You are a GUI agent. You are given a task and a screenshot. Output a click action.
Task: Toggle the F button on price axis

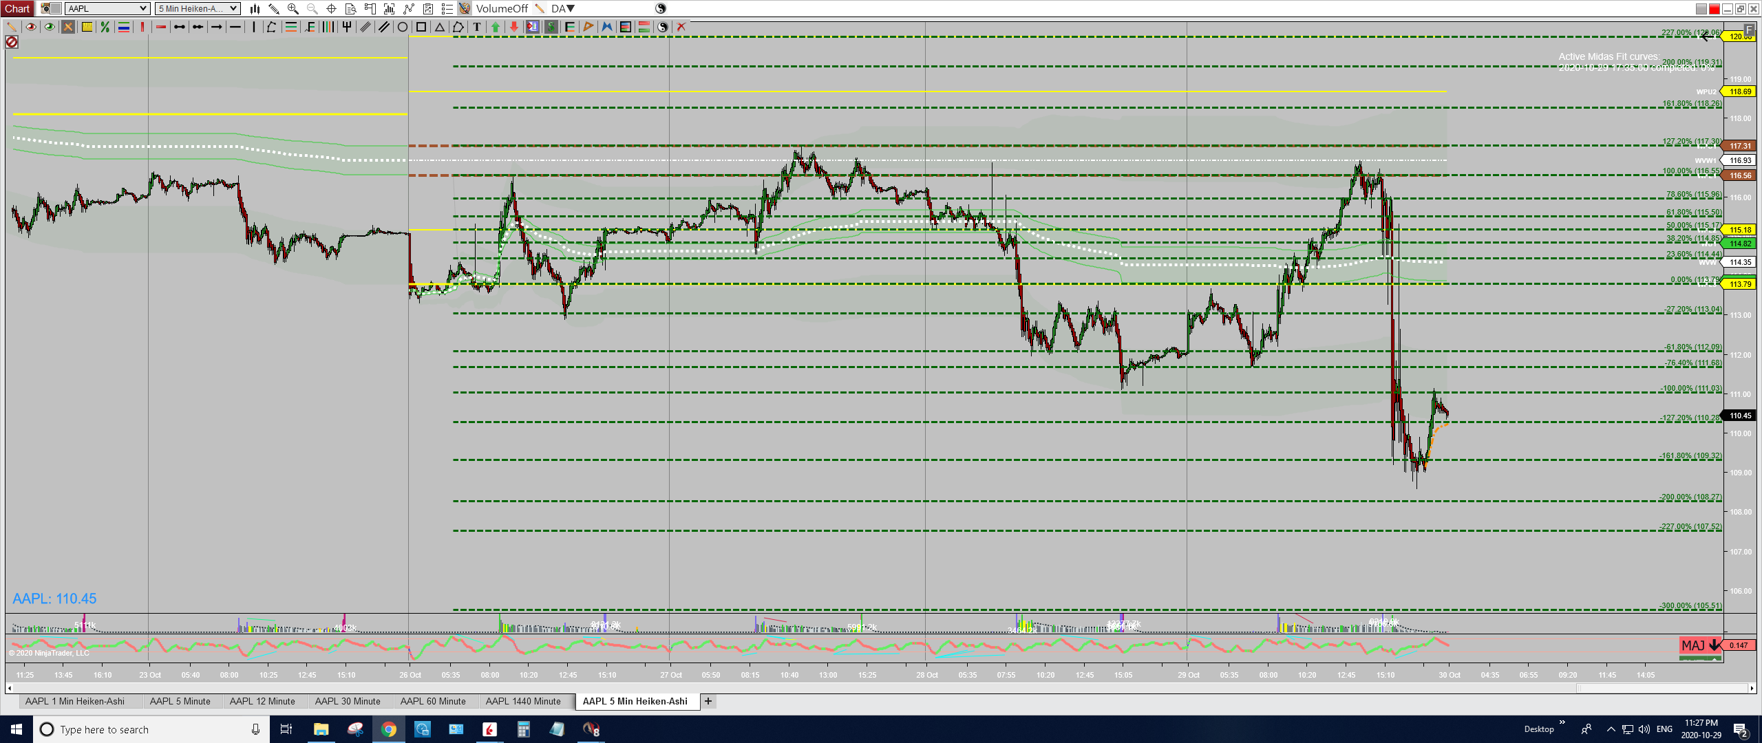coord(1750,30)
